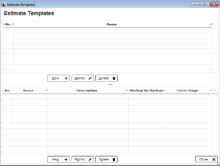Click the application icon in title bar
The width and height of the screenshot is (220, 166).
[x=3, y=4]
